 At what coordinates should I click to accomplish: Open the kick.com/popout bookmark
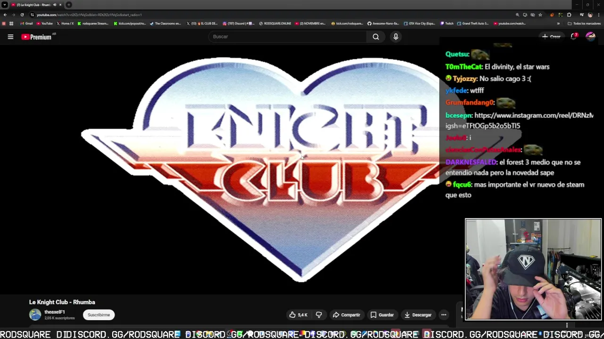click(130, 24)
